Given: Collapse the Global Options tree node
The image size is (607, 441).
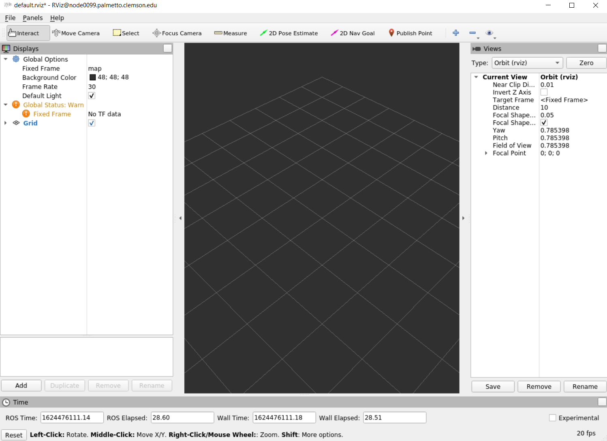Looking at the screenshot, I should pos(6,59).
